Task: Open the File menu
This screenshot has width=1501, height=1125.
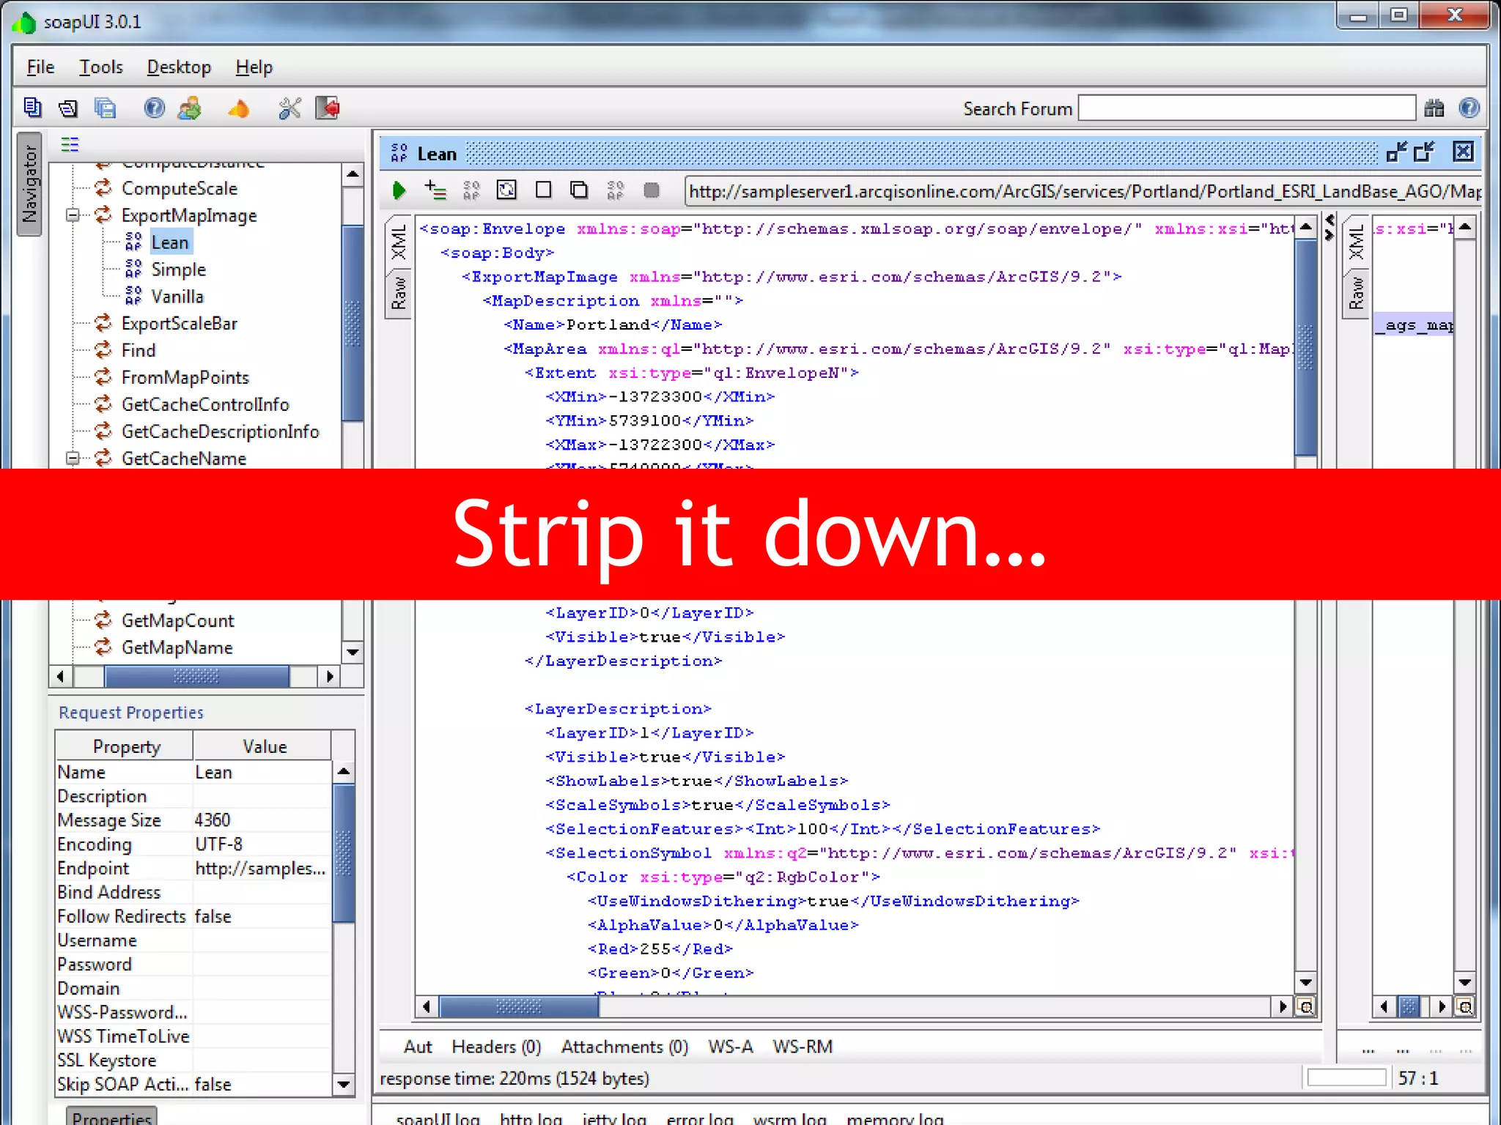Action: [x=40, y=67]
